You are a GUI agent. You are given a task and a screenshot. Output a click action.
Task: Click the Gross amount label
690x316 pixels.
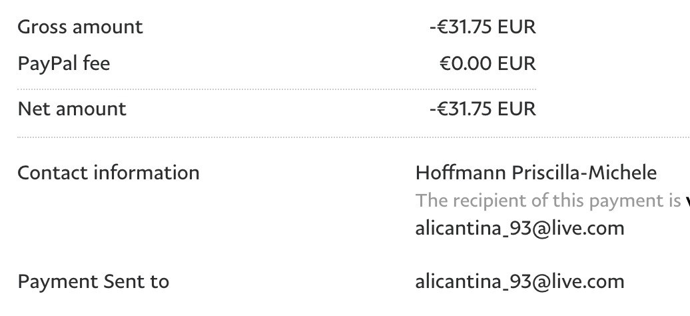[80, 27]
